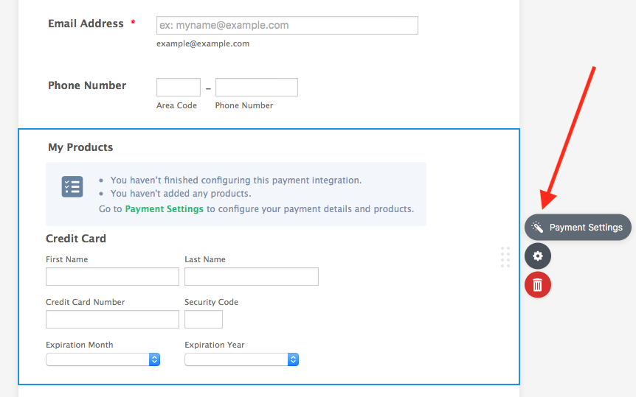
Task: Open the Expiration Month dropdown
Action: [x=103, y=359]
